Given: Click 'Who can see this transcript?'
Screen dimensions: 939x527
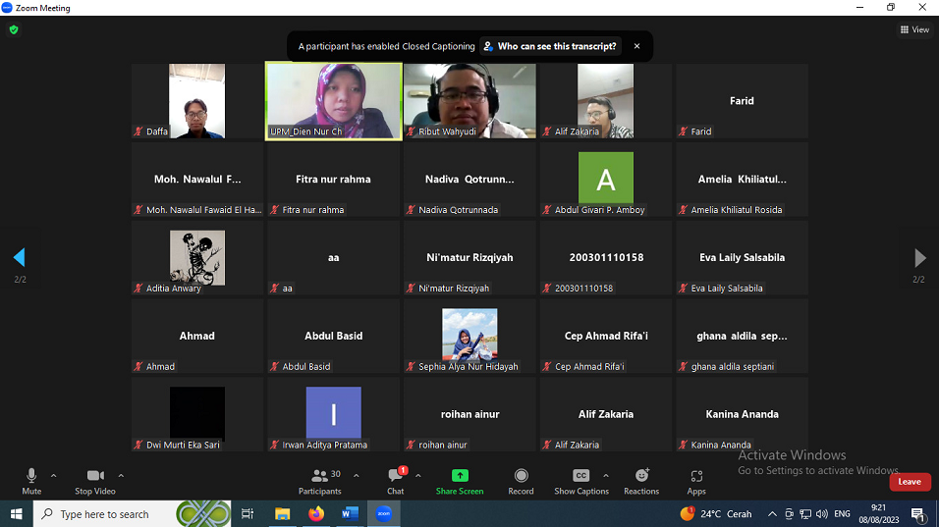Looking at the screenshot, I should coord(550,46).
